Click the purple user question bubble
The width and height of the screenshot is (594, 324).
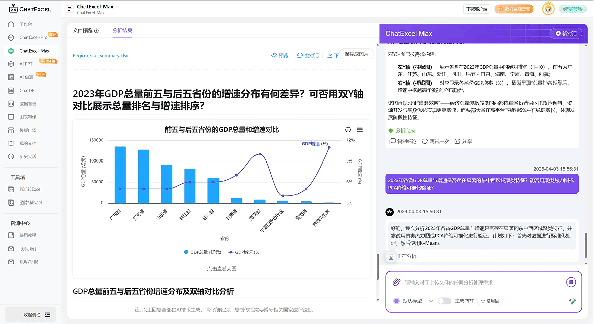[482, 184]
